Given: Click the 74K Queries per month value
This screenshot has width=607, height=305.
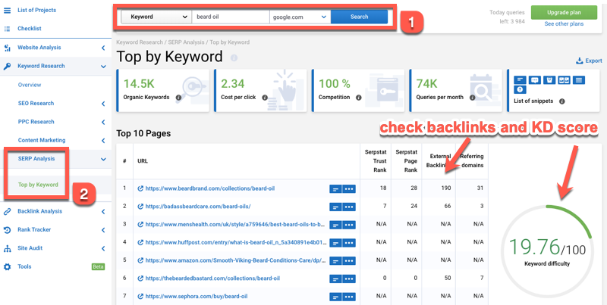Looking at the screenshot, I should tap(426, 83).
